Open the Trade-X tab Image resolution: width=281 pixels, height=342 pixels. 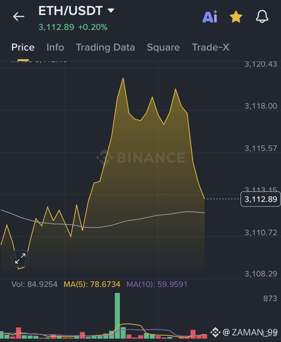click(211, 48)
